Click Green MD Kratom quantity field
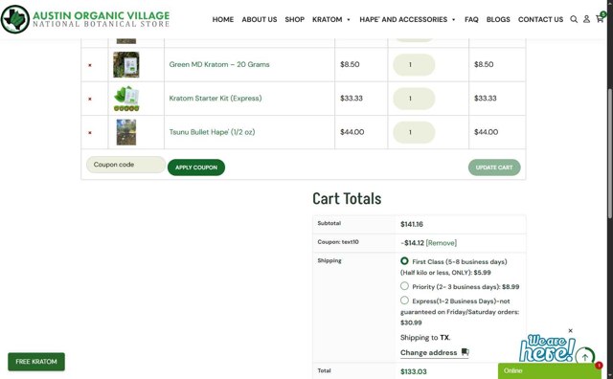The image size is (613, 379). pos(414,64)
